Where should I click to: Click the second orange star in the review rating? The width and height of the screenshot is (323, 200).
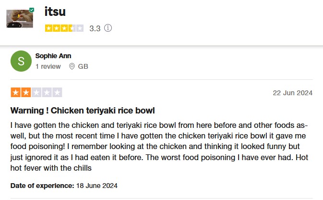tap(26, 92)
